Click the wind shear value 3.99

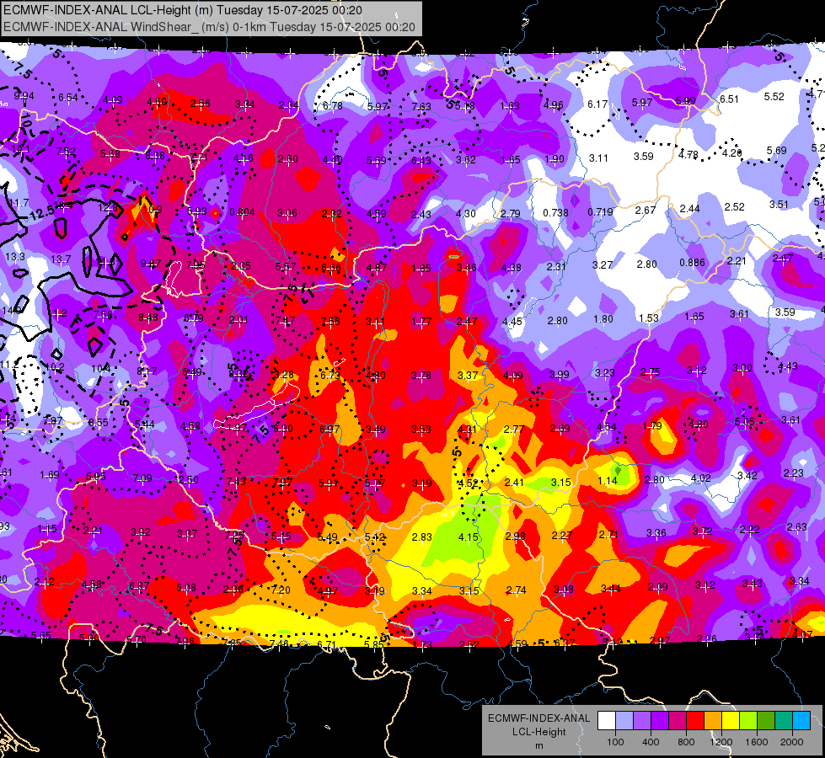[x=560, y=374]
